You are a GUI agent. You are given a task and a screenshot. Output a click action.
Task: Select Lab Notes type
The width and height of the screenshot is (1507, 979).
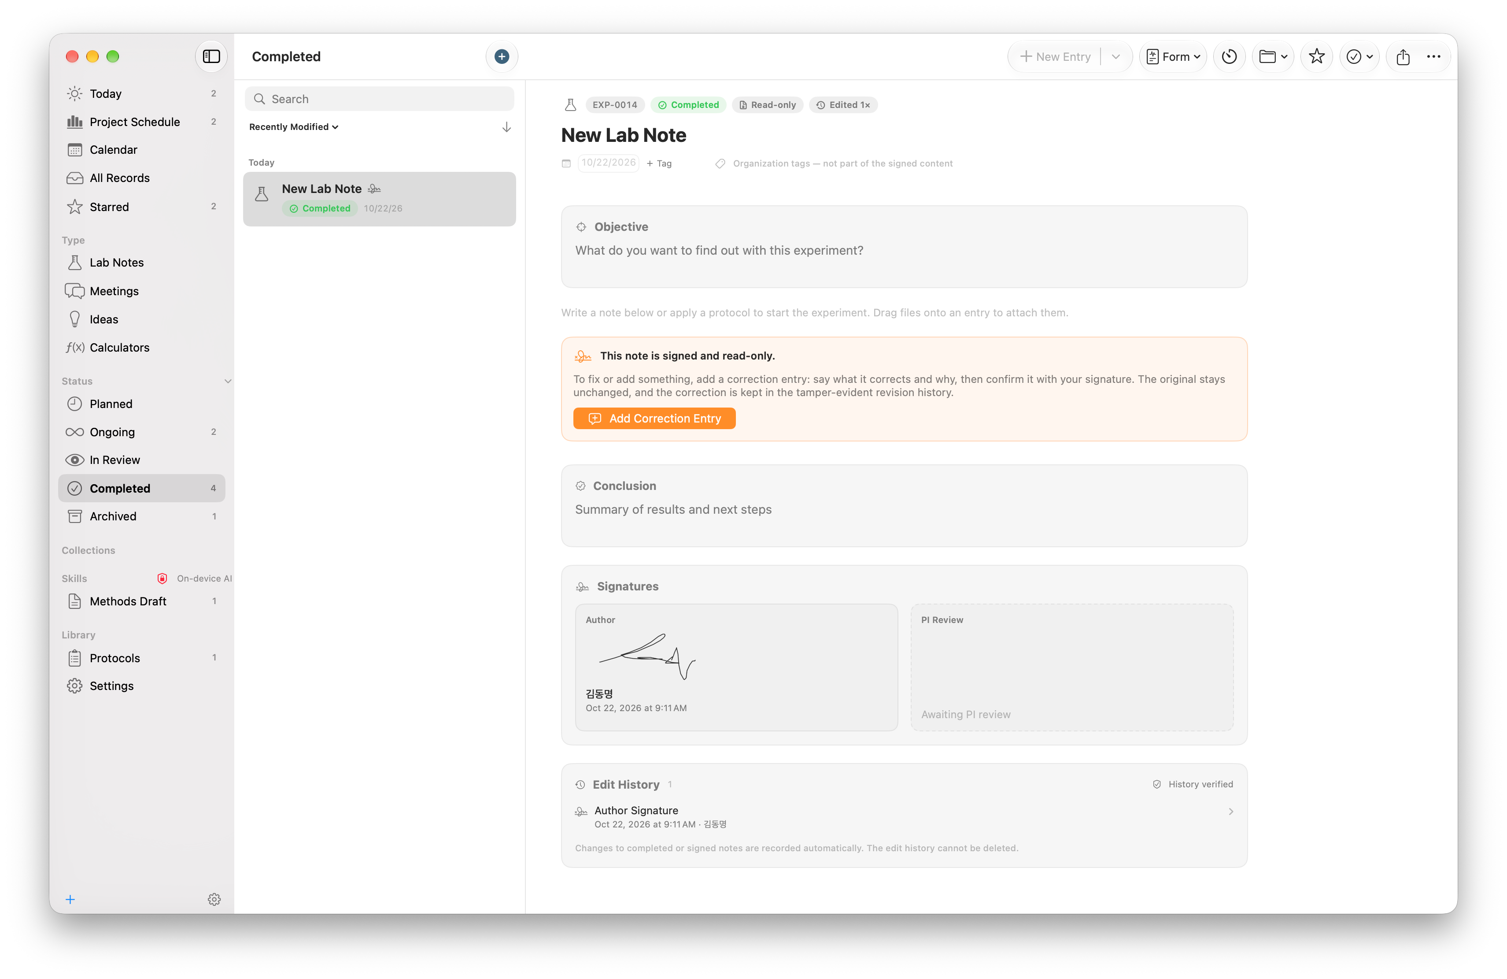tap(142, 262)
